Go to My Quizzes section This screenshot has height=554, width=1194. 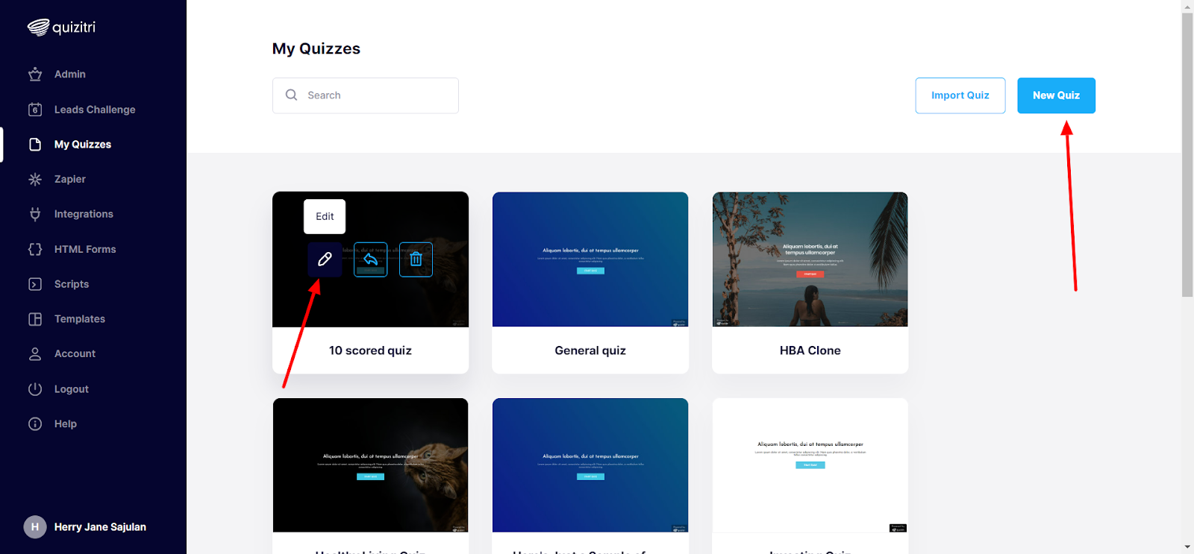tap(83, 145)
